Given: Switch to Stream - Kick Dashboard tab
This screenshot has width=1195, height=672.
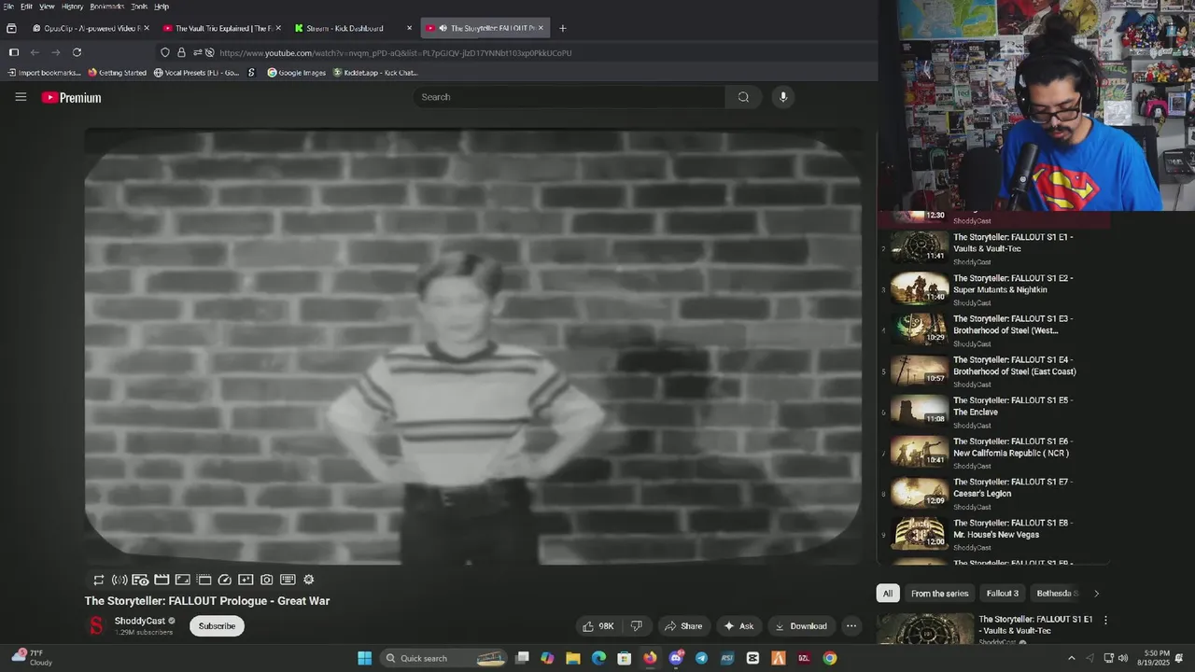Looking at the screenshot, I should [353, 28].
